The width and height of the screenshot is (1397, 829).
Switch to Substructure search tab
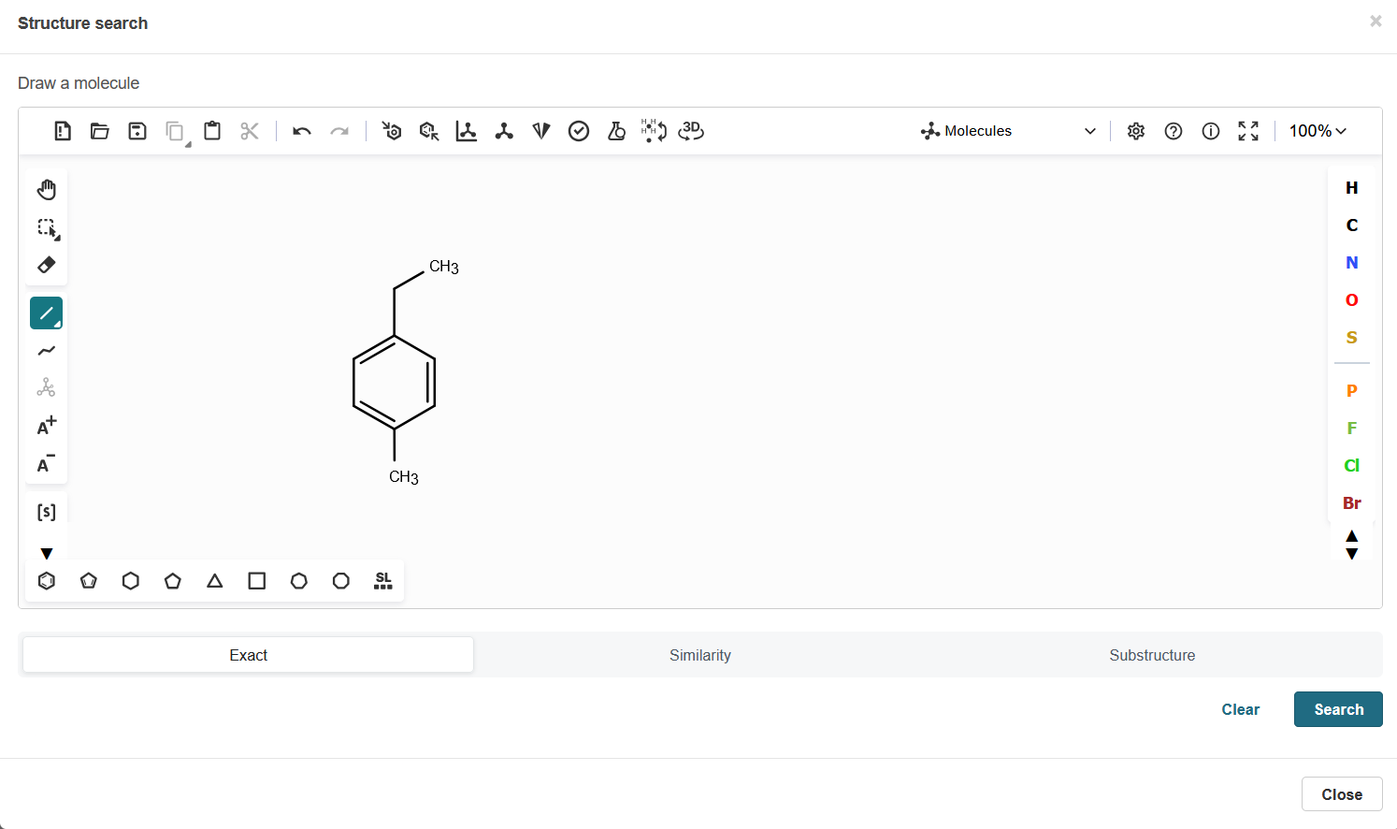1152,655
